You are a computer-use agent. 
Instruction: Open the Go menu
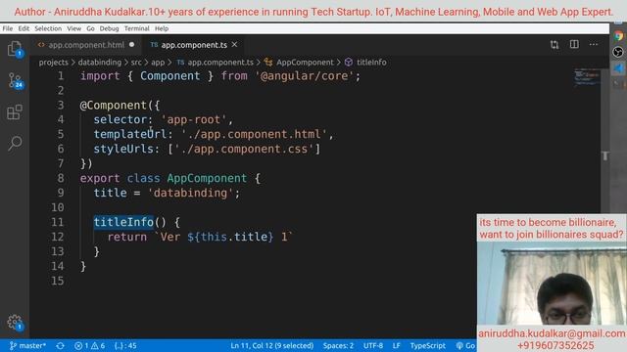(90, 28)
